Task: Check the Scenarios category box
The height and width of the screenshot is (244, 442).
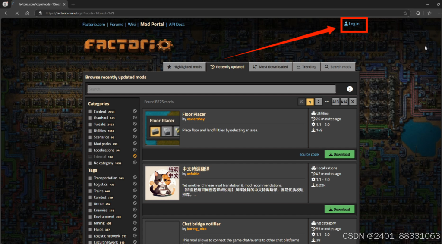Action: (90, 138)
